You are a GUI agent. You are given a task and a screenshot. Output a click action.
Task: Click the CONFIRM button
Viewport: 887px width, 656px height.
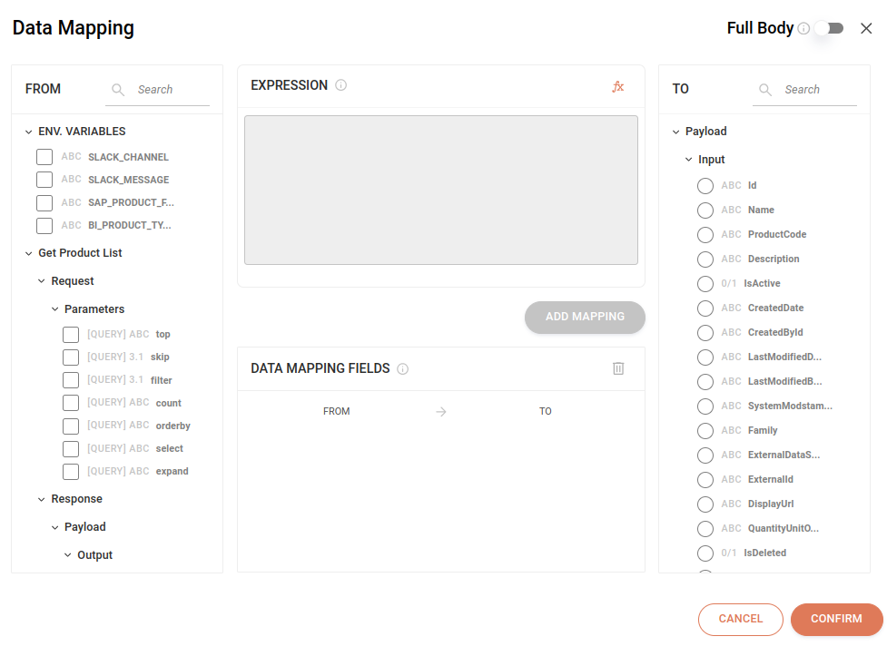[x=836, y=619]
